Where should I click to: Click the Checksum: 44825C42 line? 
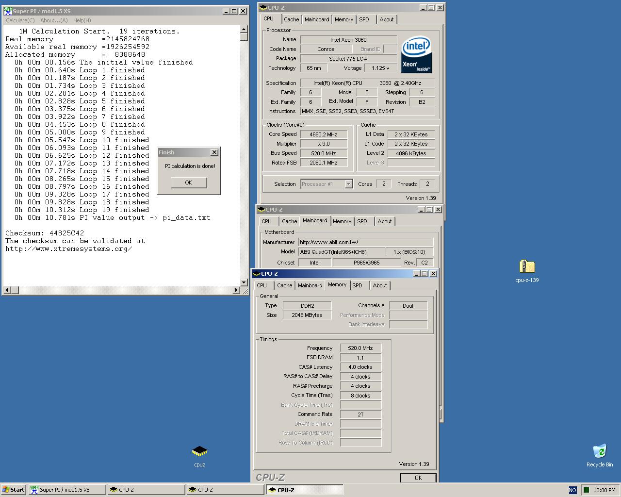coord(45,233)
